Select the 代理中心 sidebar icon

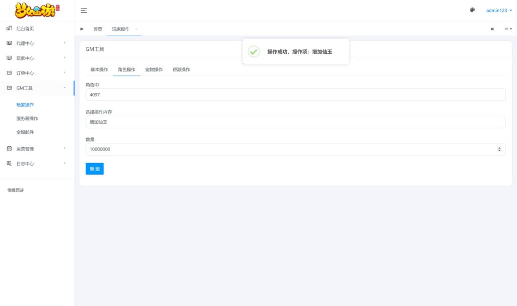9,43
